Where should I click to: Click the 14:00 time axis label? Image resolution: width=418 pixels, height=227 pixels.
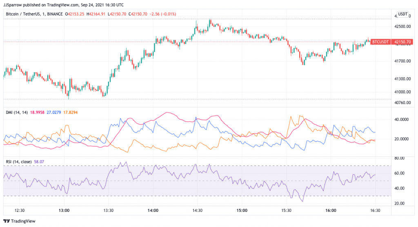tap(153, 210)
